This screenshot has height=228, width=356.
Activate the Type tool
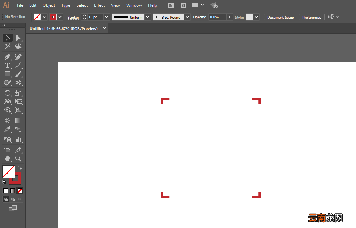click(x=8, y=65)
